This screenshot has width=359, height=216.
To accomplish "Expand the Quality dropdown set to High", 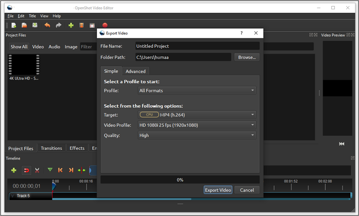I will 197,135.
